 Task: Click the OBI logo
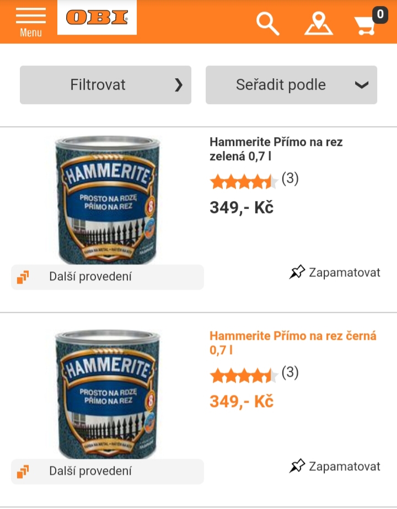pyautogui.click(x=97, y=18)
